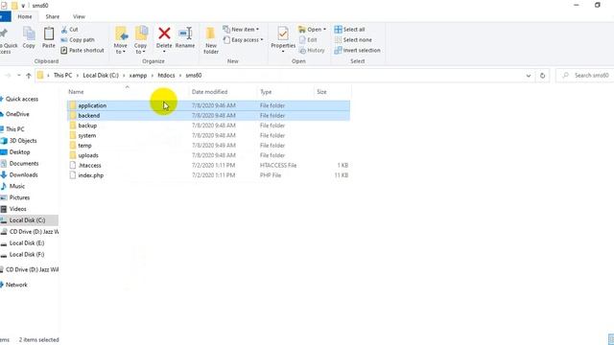Sort by the Type column header

(266, 92)
